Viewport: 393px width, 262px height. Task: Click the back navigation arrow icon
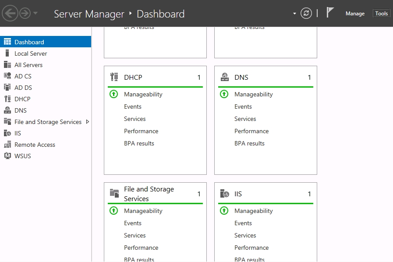pyautogui.click(x=10, y=14)
